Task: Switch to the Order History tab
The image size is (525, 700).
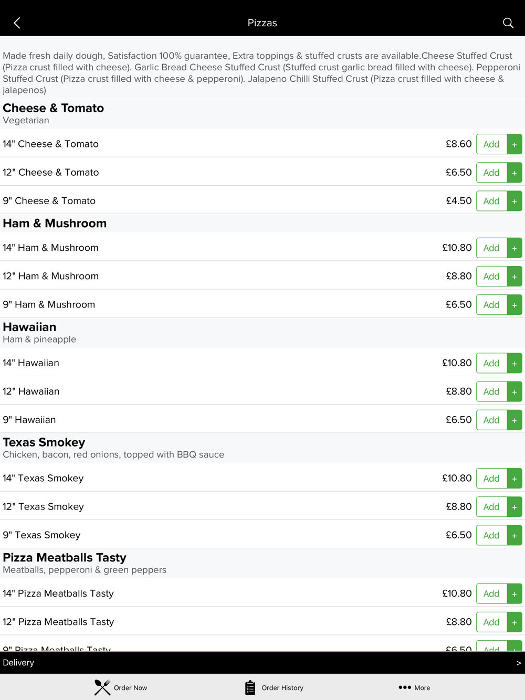Action: coord(274,687)
